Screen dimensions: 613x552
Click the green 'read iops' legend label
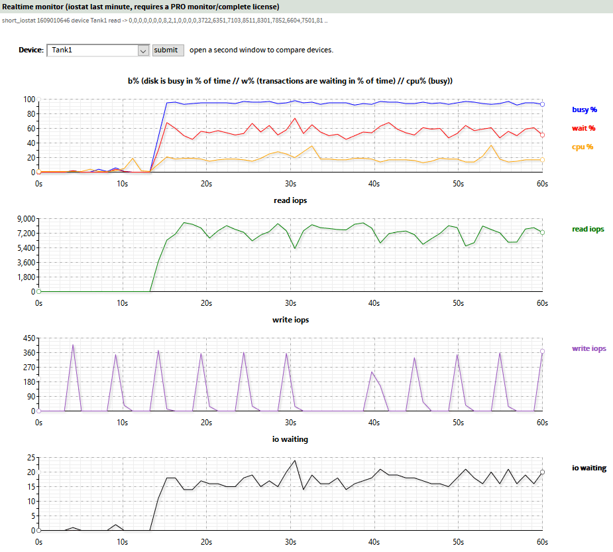[x=588, y=229]
